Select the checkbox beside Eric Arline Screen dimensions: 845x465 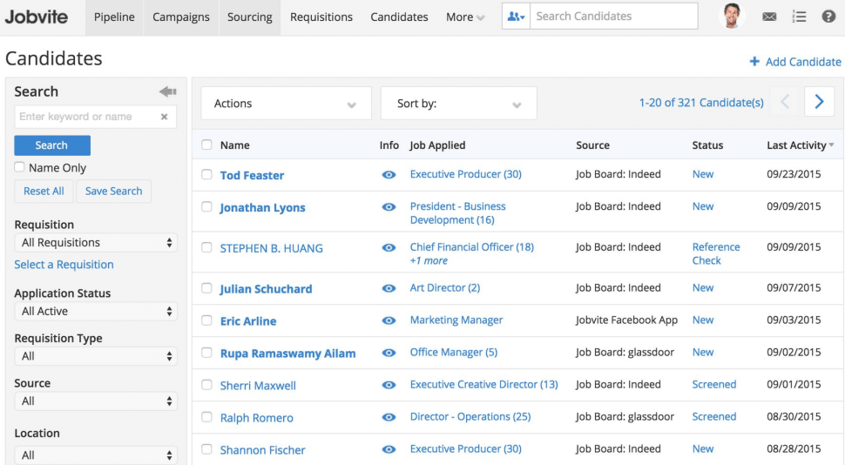(x=206, y=320)
